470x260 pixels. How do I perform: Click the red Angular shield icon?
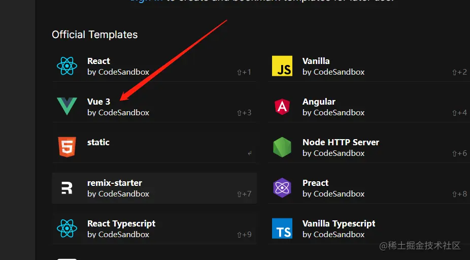tap(282, 107)
